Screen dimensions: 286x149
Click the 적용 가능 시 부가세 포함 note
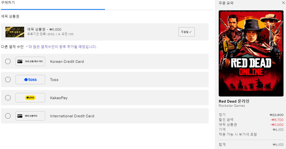click(238, 134)
